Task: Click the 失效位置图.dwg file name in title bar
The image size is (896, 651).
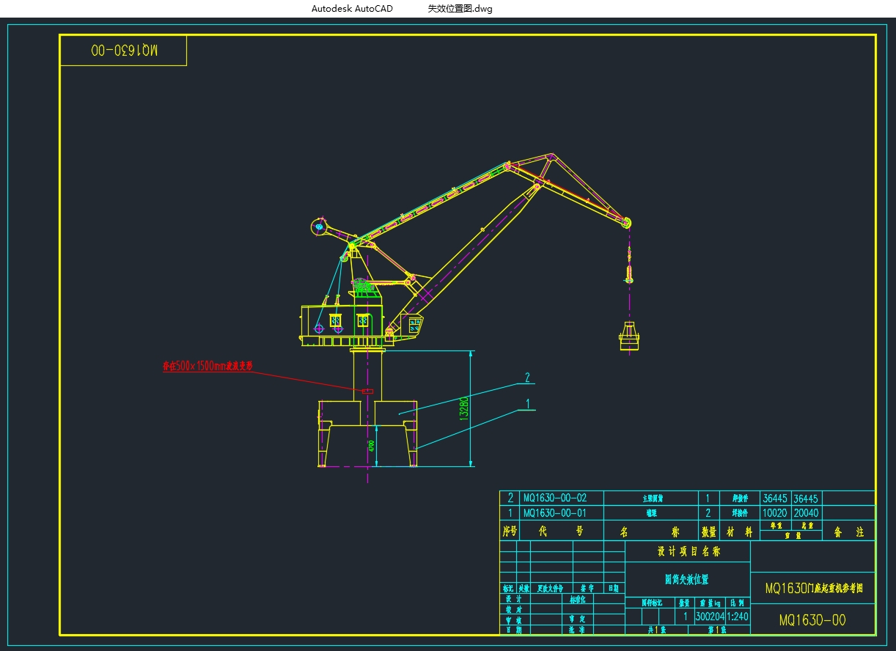Action: pyautogui.click(x=460, y=9)
